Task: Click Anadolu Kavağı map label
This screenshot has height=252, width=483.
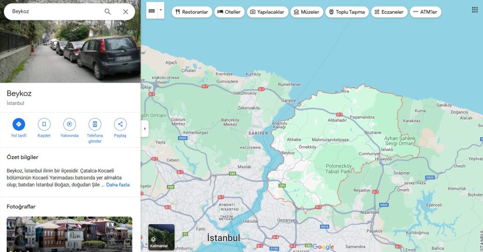Action: [279, 125]
